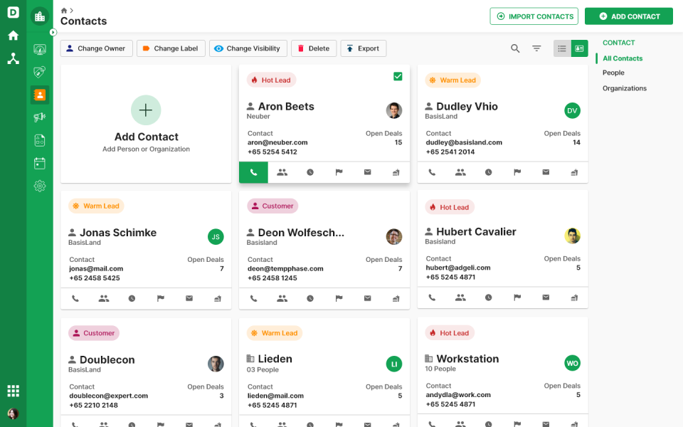This screenshot has width=683, height=427.
Task: Open Aron Beets profile photo
Action: point(393,111)
